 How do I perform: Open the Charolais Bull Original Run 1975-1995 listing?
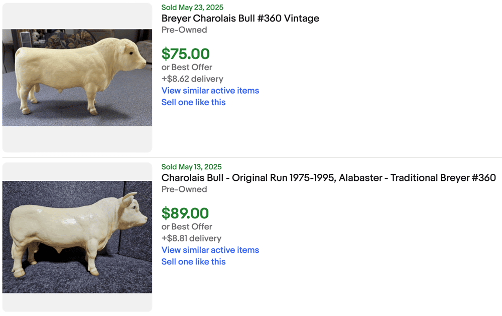[328, 178]
